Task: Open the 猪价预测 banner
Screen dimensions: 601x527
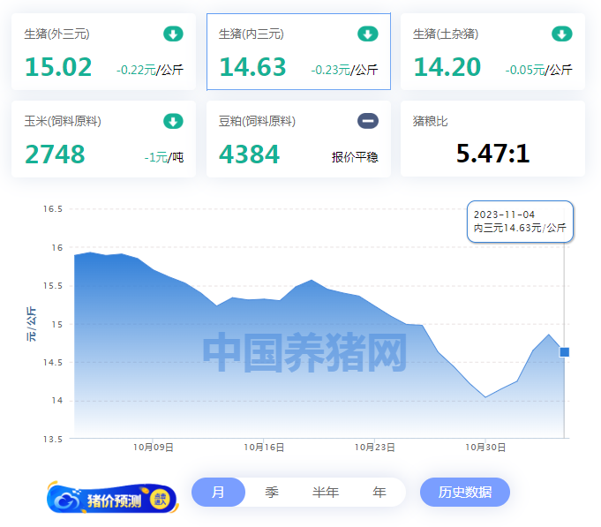Action: [x=113, y=498]
